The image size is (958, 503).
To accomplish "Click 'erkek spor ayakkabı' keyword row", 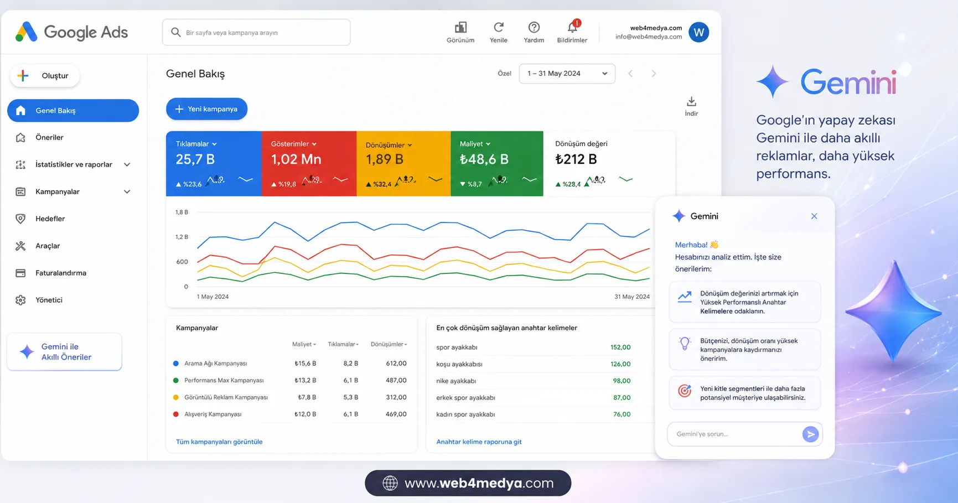I will coord(534,397).
